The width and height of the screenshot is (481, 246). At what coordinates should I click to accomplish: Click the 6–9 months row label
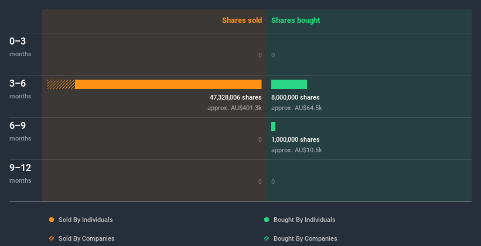point(21,131)
